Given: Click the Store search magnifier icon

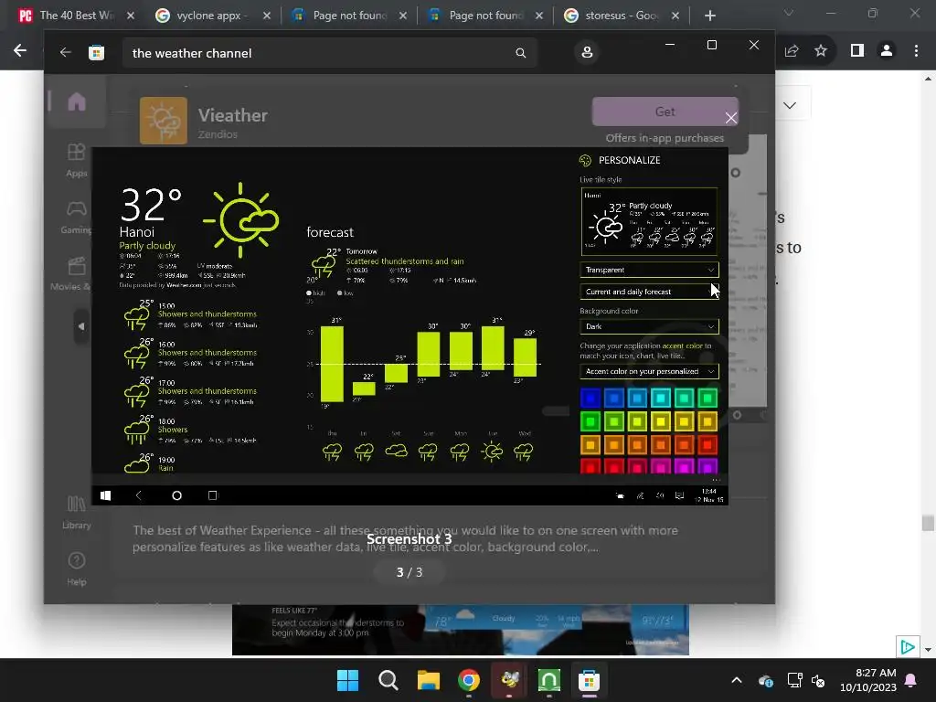Looking at the screenshot, I should click(520, 53).
